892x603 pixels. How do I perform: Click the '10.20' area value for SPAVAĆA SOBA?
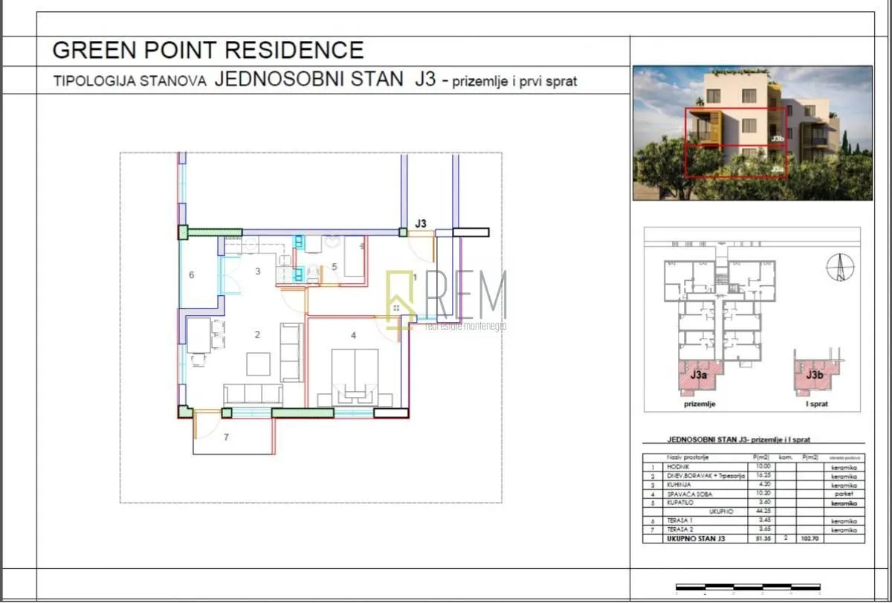pyautogui.click(x=764, y=493)
